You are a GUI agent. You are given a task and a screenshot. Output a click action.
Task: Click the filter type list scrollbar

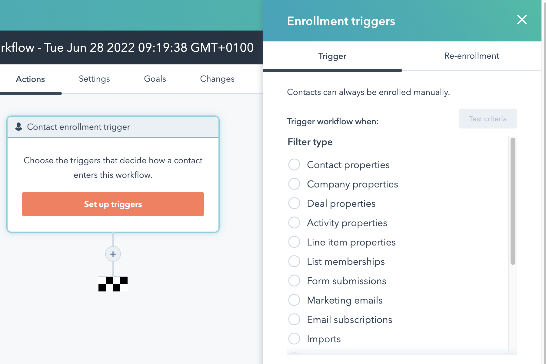pyautogui.click(x=513, y=201)
